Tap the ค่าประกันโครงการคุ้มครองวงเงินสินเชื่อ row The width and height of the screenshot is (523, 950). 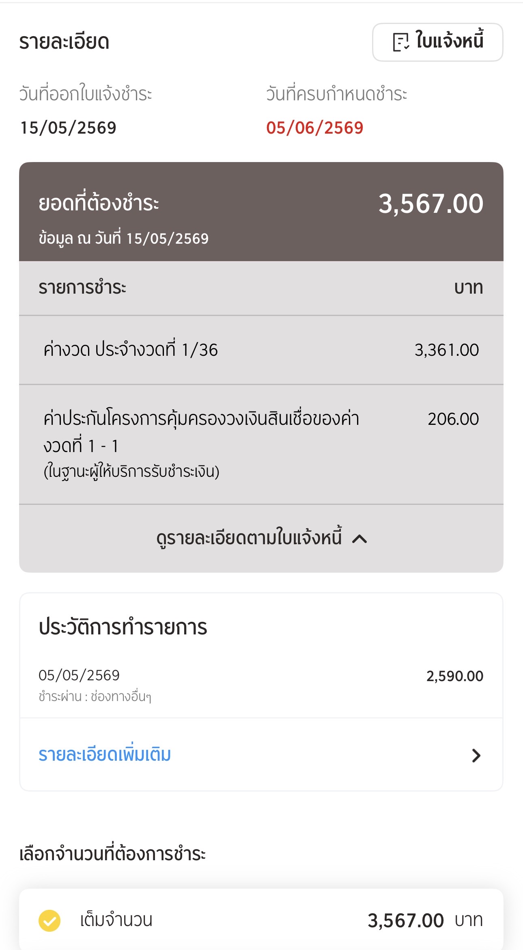pyautogui.click(x=261, y=445)
